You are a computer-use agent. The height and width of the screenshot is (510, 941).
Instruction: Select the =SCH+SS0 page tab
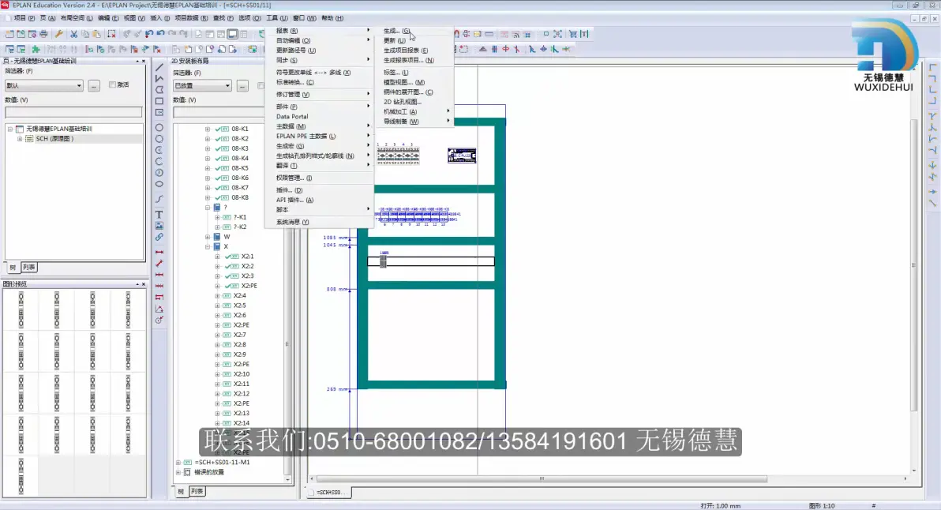coord(328,493)
